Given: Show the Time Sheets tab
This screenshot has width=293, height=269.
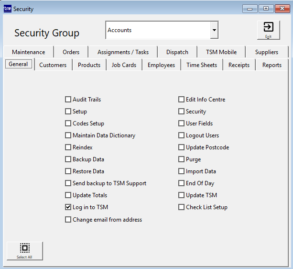Looking at the screenshot, I should pyautogui.click(x=202, y=65).
